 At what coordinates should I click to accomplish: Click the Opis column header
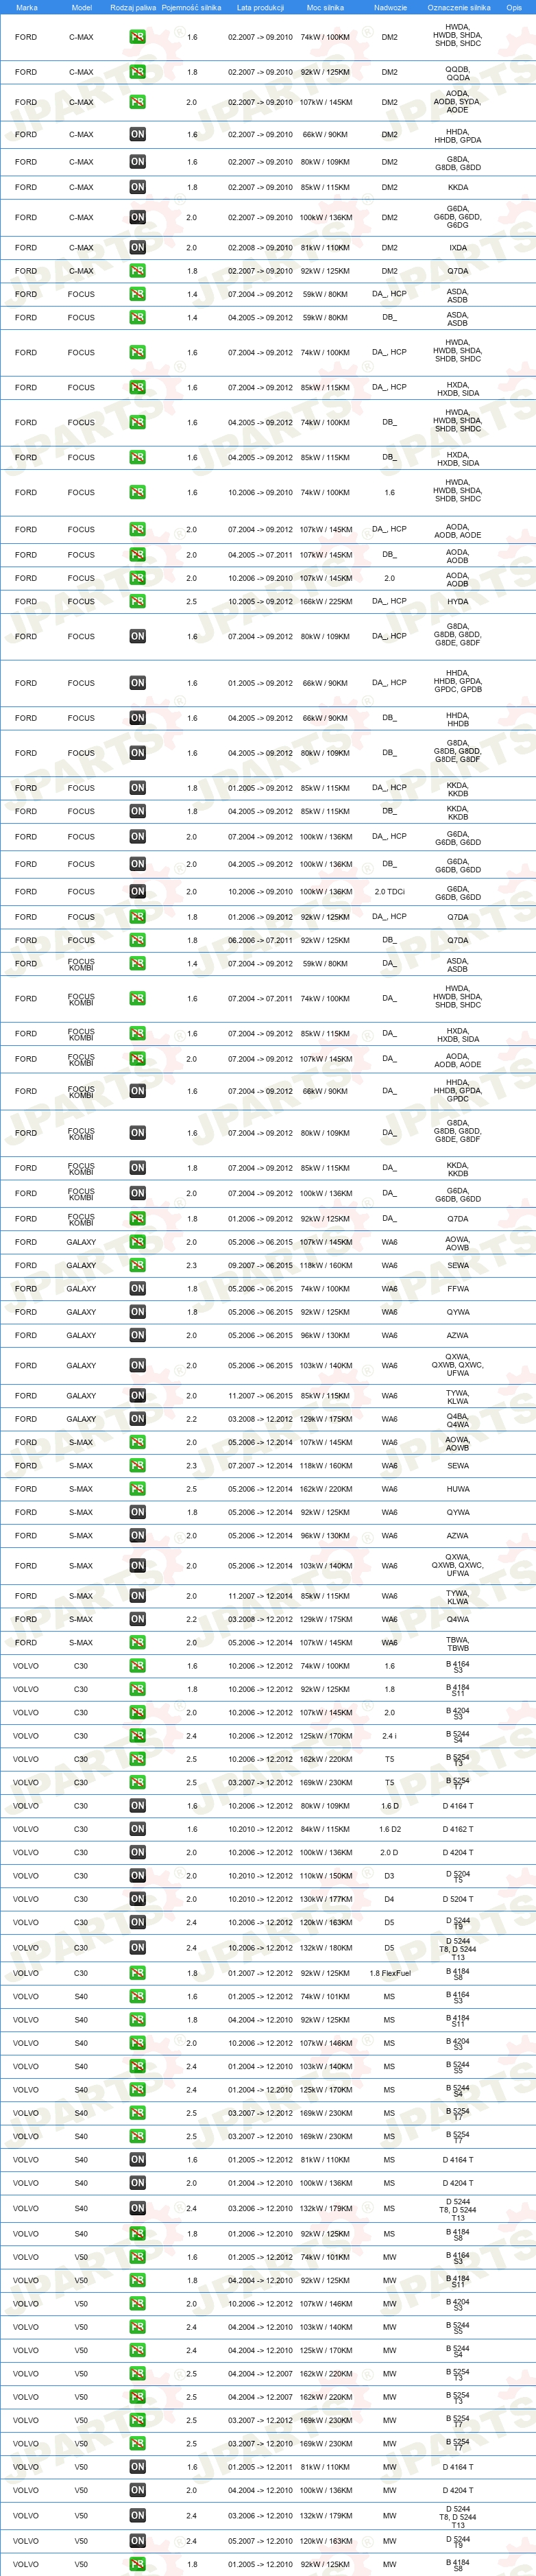click(x=514, y=7)
